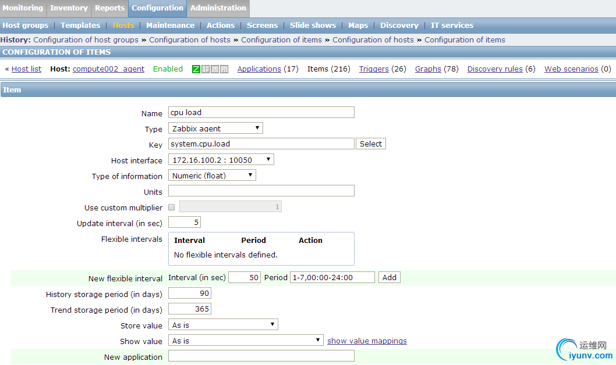Click the Period field 1-7,00:00-24:00

[x=332, y=278]
